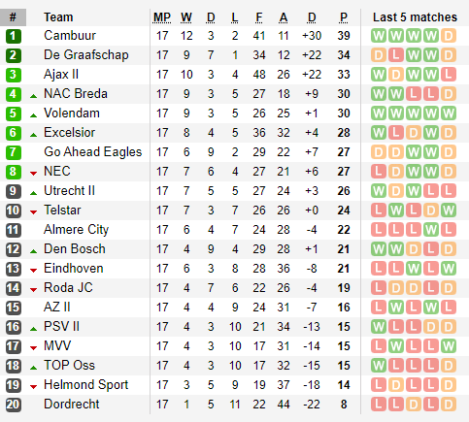Open the Cambuur team link
469x422 pixels.
(70, 36)
